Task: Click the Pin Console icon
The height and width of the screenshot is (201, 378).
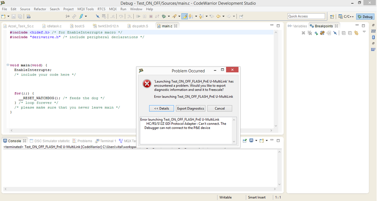Action: 245,141
